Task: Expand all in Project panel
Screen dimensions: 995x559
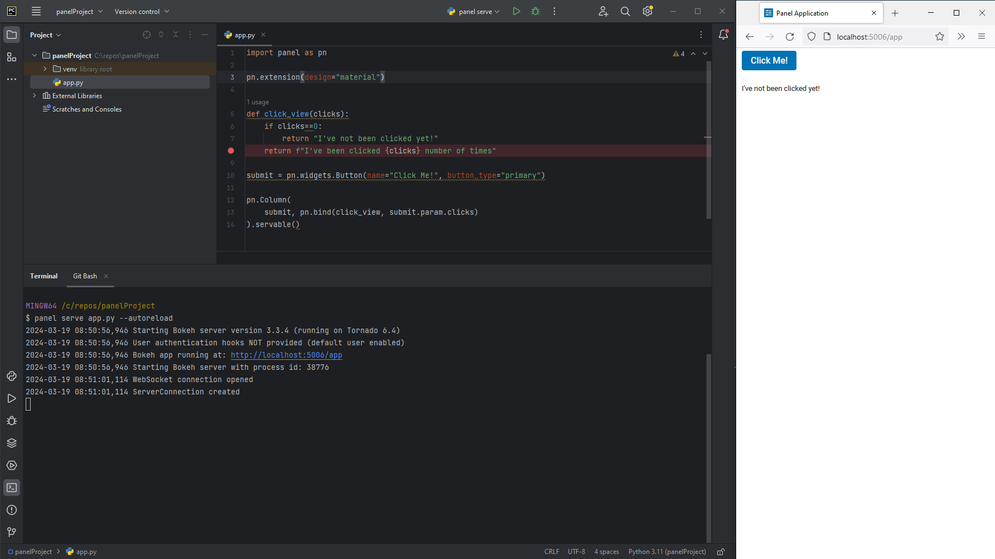Action: (x=161, y=35)
